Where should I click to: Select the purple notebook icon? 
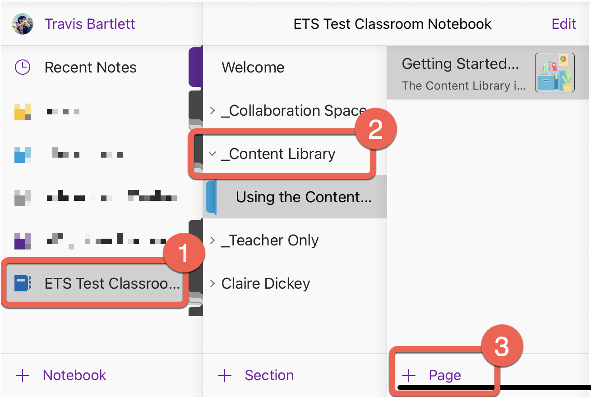23,241
